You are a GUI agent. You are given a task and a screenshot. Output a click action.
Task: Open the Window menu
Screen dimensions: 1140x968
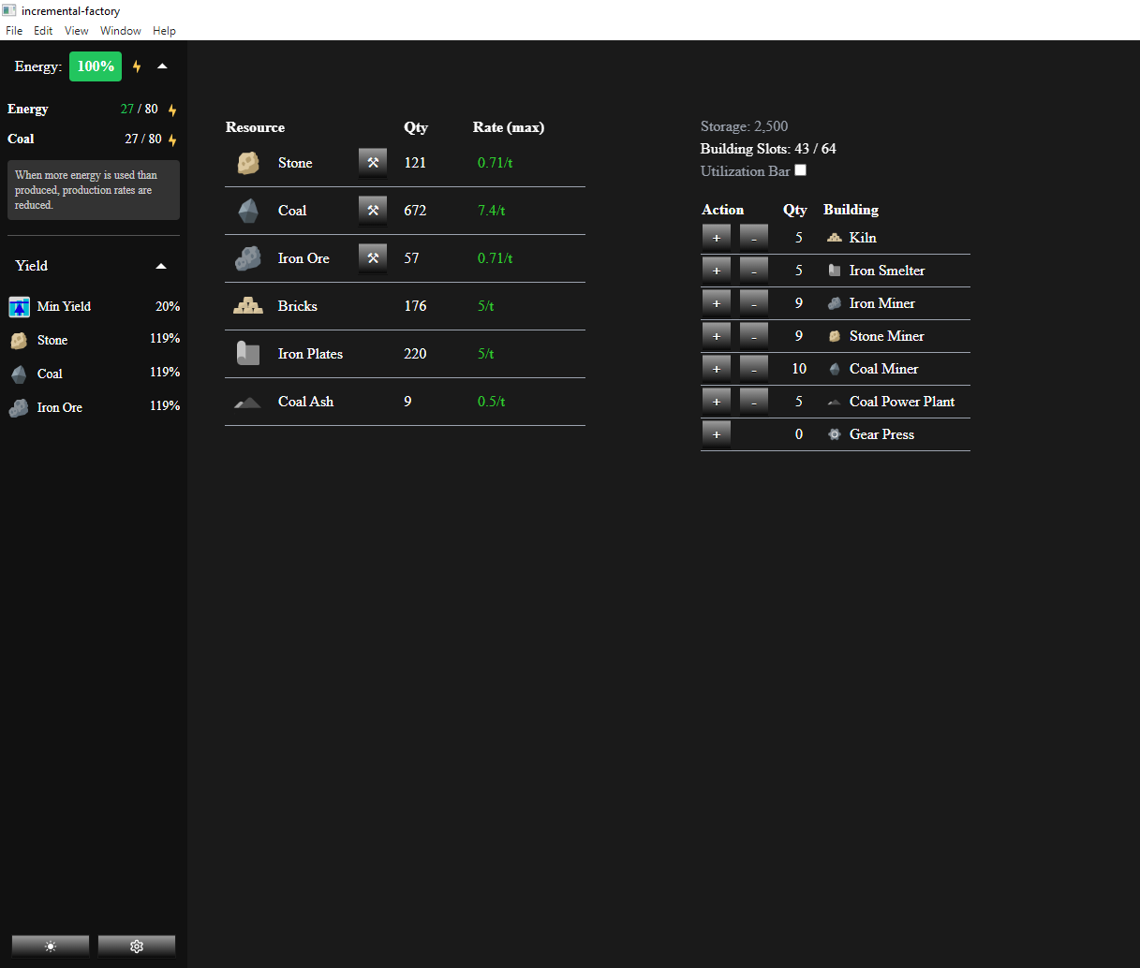tap(121, 31)
